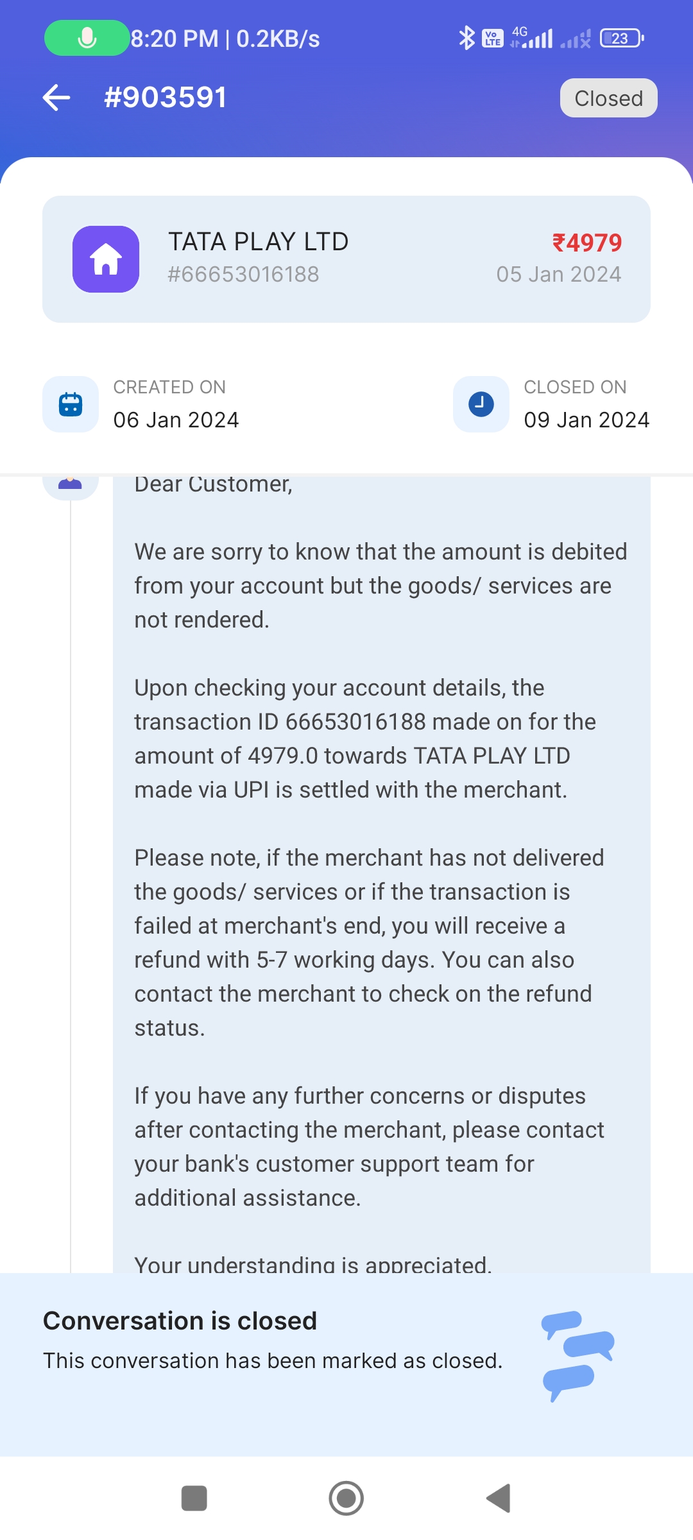Tap the back arrow in header
The height and width of the screenshot is (1540, 693).
pyautogui.click(x=56, y=98)
